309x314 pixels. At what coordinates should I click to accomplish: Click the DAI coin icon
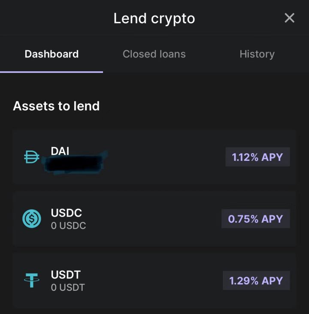31,157
